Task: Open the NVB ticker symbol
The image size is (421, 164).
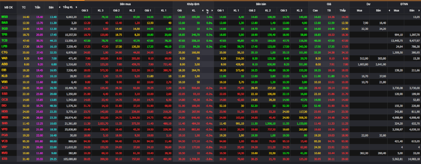Action: click(x=5, y=153)
